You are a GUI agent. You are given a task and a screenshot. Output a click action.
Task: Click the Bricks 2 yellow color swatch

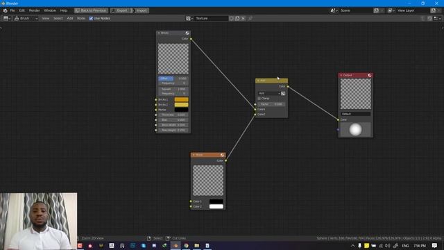(x=181, y=105)
